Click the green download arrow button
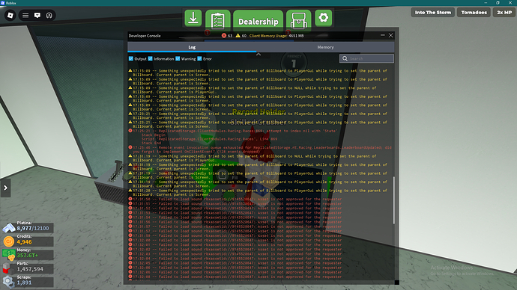Screen dimensions: 517x290 coord(193,19)
